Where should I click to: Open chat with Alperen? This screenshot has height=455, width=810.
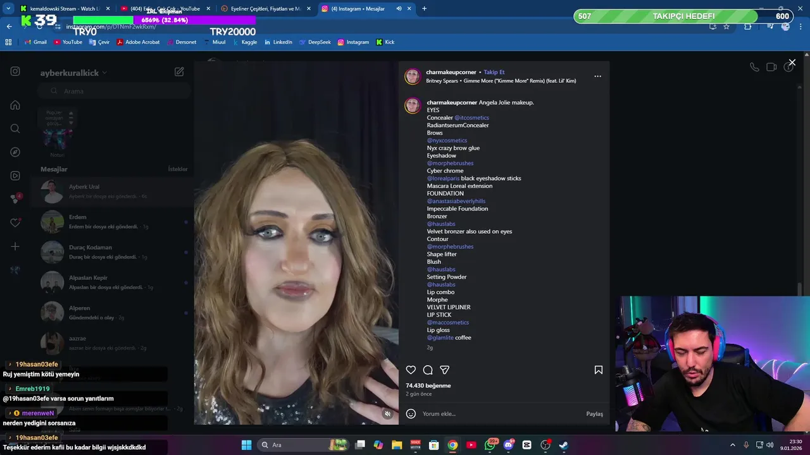click(112, 313)
